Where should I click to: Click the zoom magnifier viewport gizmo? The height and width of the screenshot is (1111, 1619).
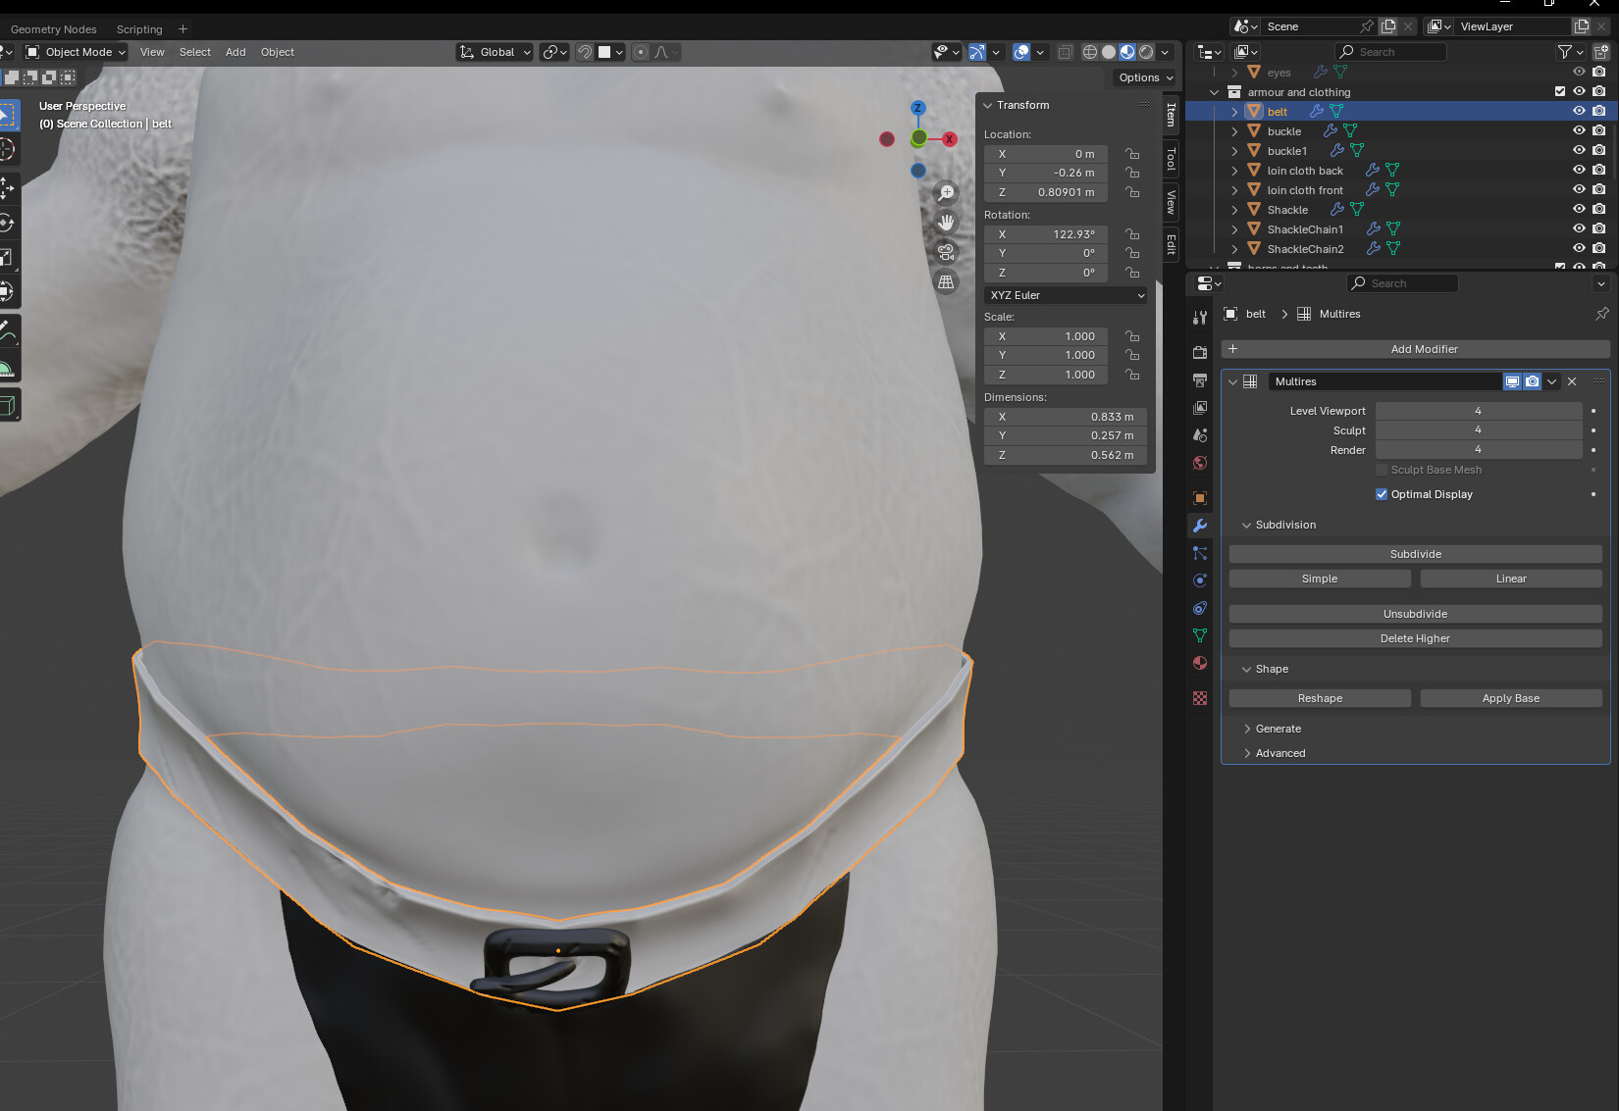946,193
